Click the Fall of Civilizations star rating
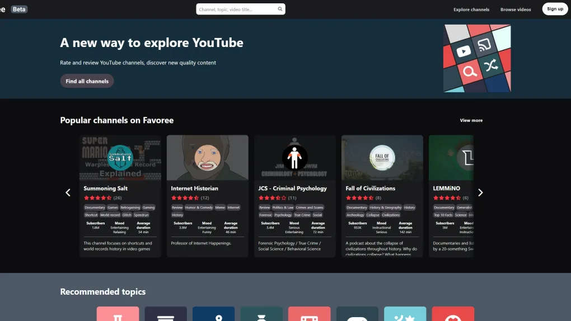 359,198
